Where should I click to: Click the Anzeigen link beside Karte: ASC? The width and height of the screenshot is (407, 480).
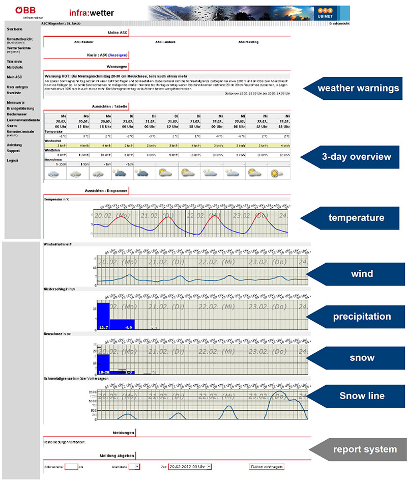coord(118,55)
